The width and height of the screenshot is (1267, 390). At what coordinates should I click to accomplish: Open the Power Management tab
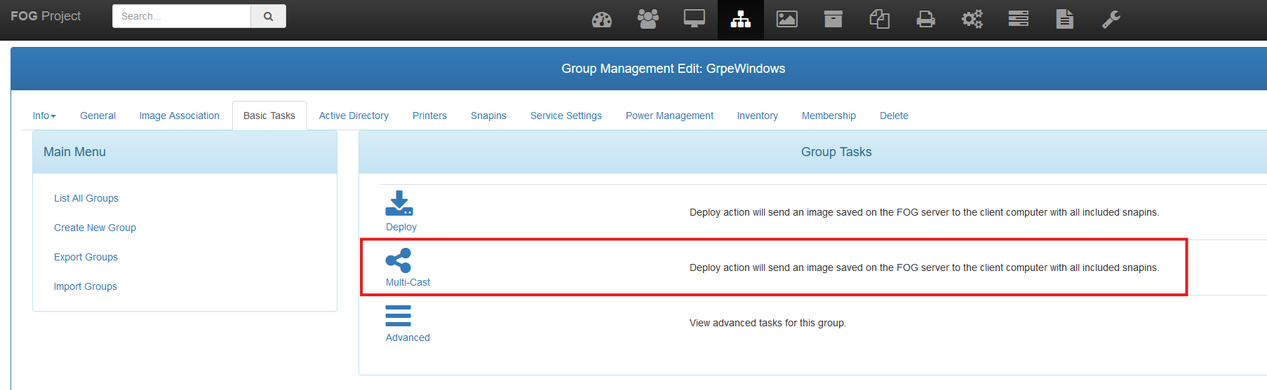[669, 116]
